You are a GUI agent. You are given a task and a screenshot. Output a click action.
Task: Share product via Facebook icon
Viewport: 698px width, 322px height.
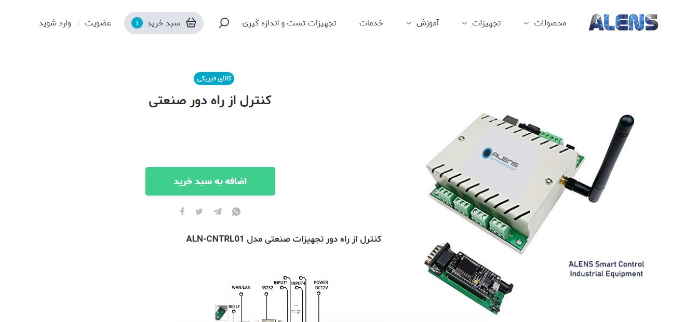point(182,212)
